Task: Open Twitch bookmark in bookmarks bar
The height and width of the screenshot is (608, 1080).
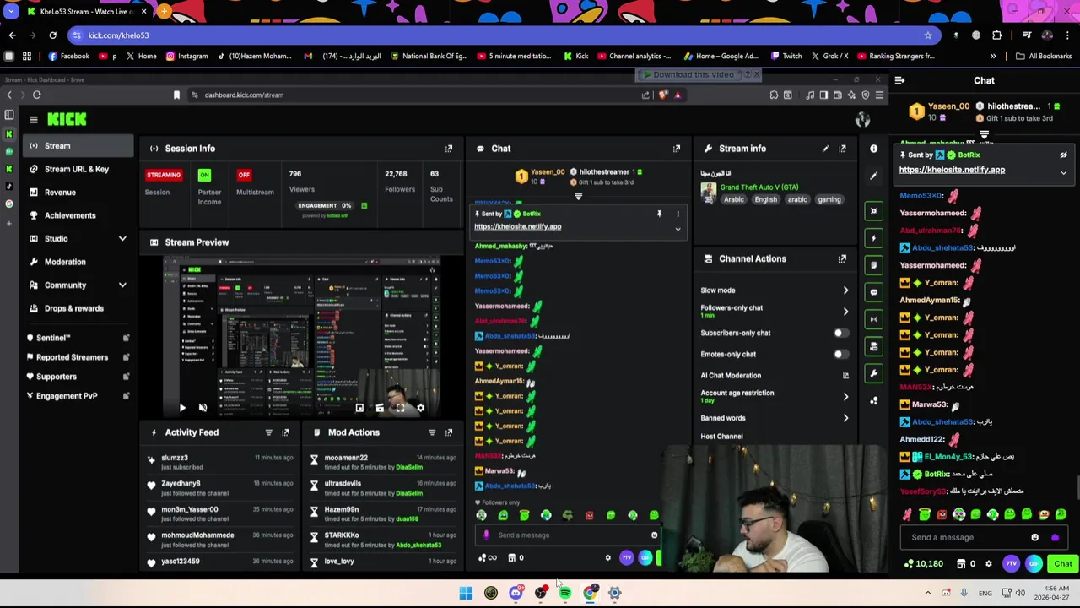Action: tap(785, 57)
